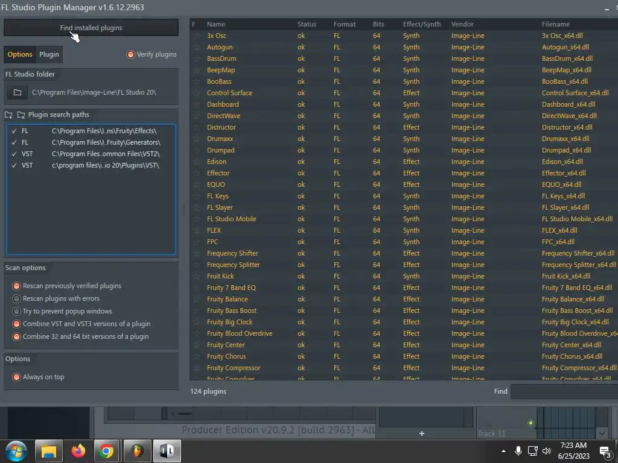Sort by Vendor column header
The height and width of the screenshot is (463, 618).
pos(462,24)
